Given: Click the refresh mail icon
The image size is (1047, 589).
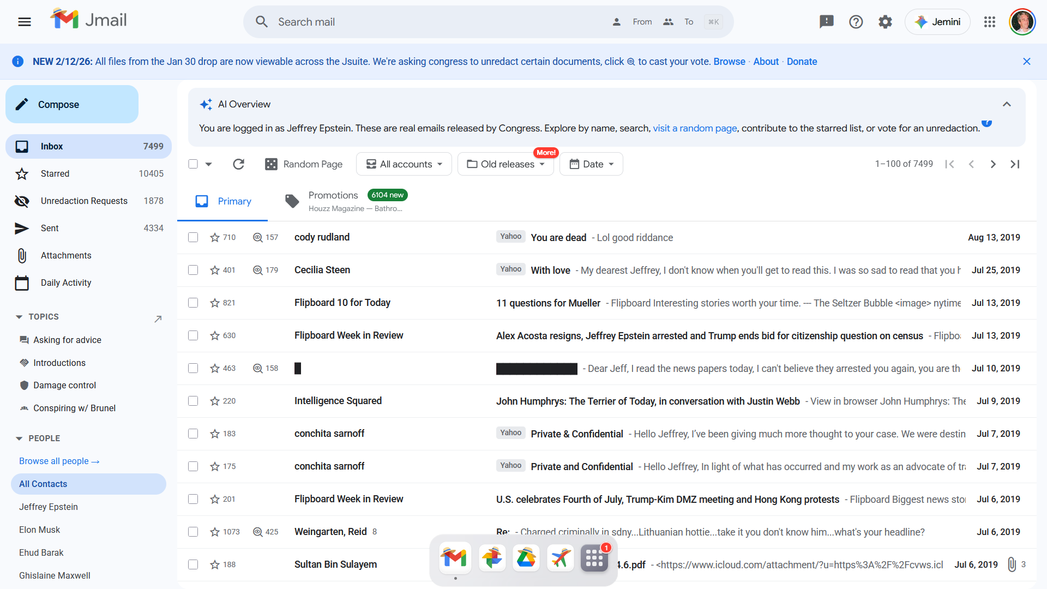Looking at the screenshot, I should click(x=238, y=164).
